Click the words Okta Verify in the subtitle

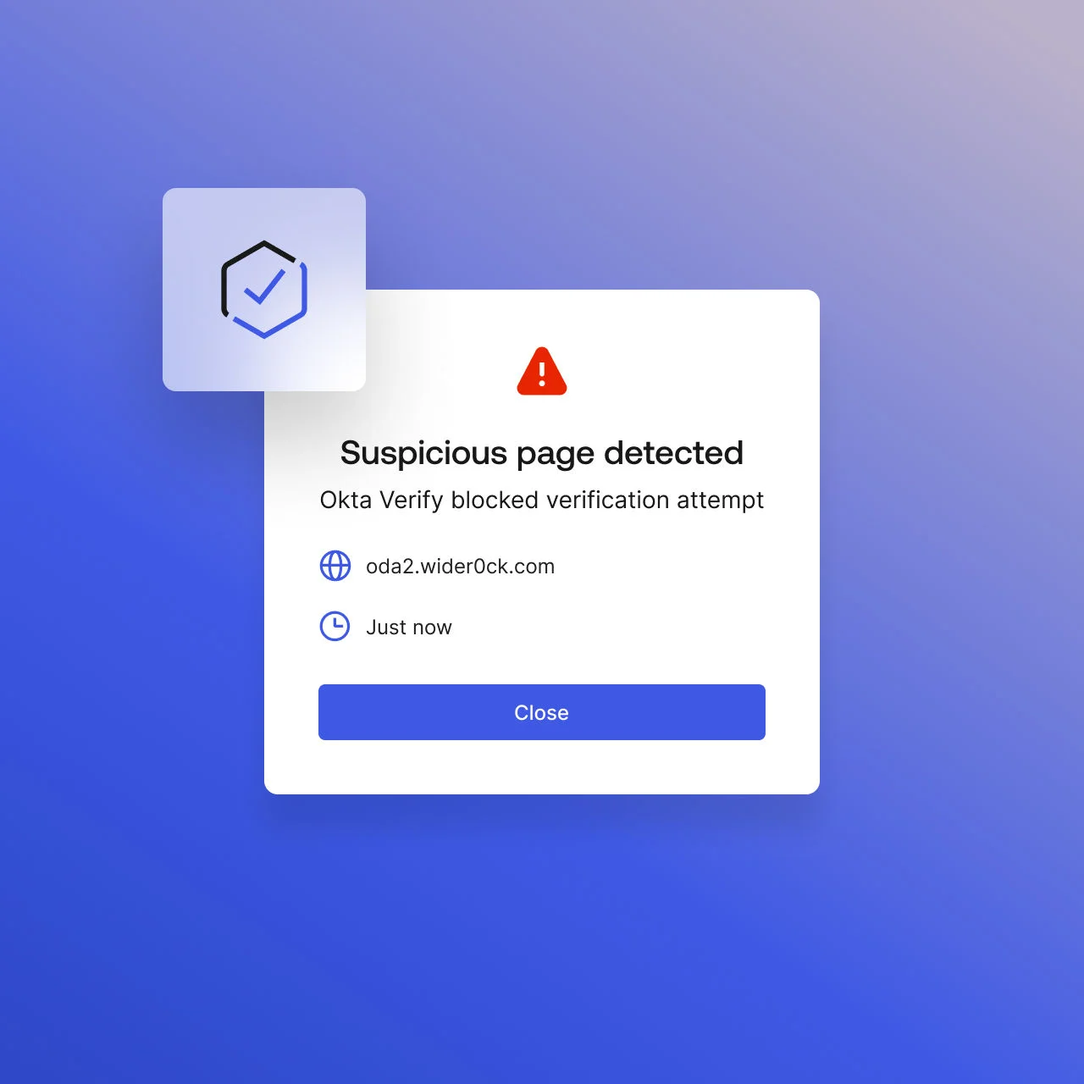[381, 501]
